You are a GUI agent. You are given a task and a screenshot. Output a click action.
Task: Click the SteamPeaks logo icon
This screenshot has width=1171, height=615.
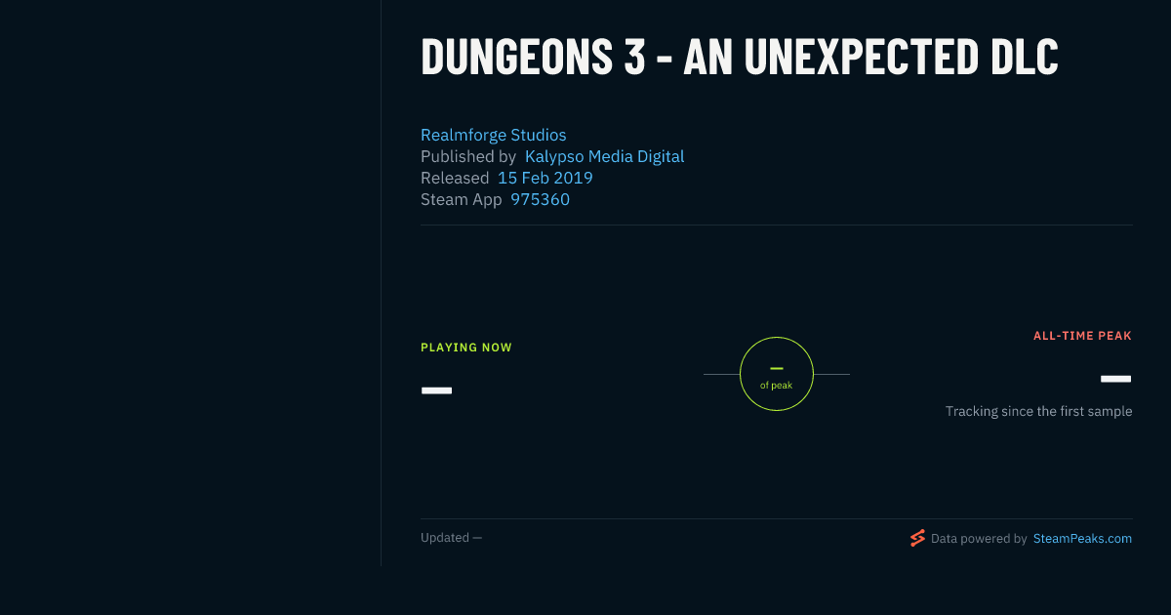click(917, 538)
